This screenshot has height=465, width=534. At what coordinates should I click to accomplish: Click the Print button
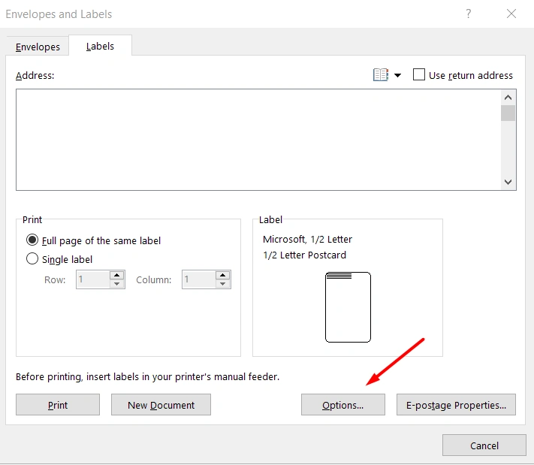tap(58, 405)
